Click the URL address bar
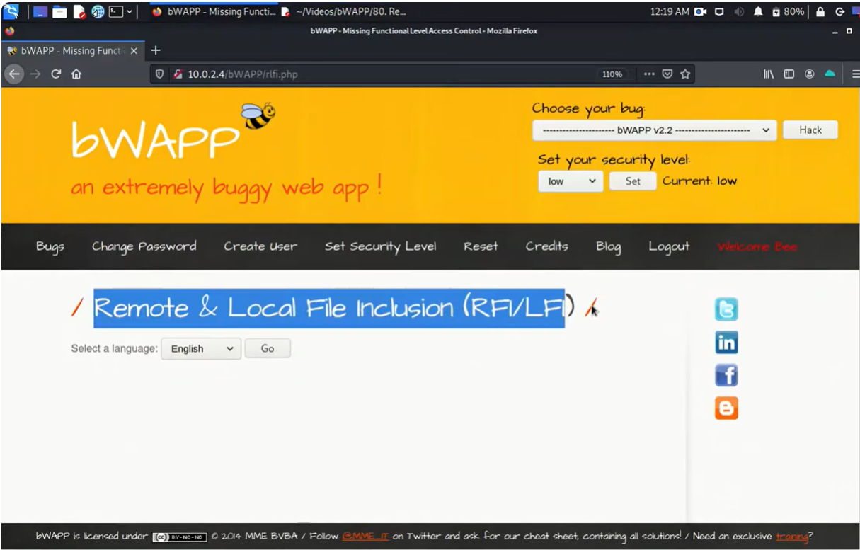 point(382,74)
